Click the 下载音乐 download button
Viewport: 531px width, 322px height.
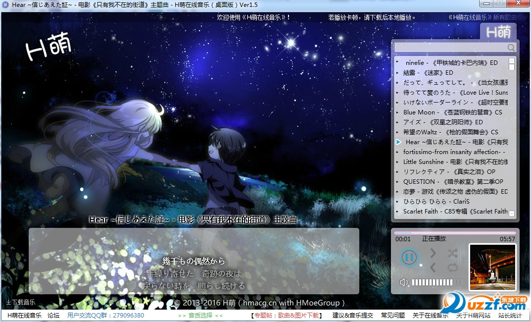[21, 302]
